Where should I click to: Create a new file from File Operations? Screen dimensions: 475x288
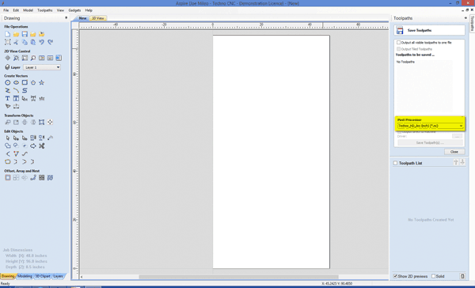click(8, 34)
